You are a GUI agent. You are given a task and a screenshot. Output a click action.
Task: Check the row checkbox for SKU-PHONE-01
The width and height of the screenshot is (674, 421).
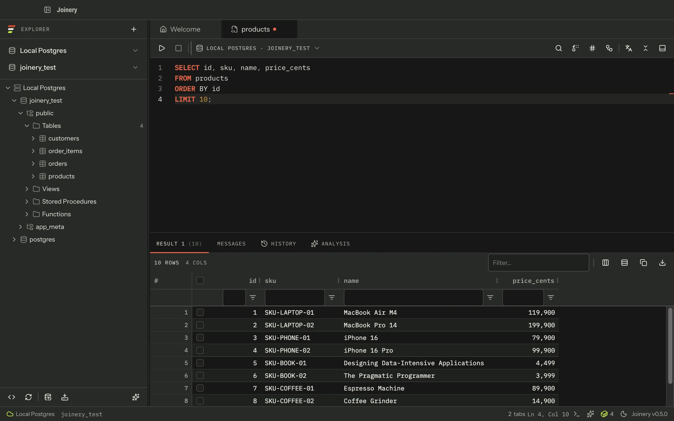point(200,338)
